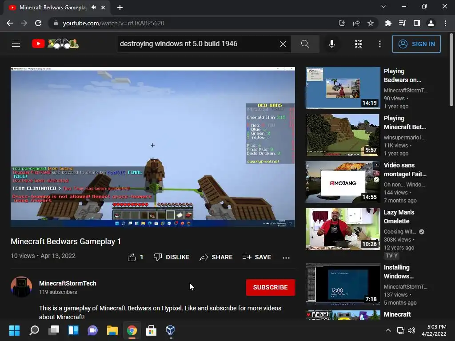Screen dimensions: 455x341
Task: Click the SIGN IN button
Action: pos(416,44)
